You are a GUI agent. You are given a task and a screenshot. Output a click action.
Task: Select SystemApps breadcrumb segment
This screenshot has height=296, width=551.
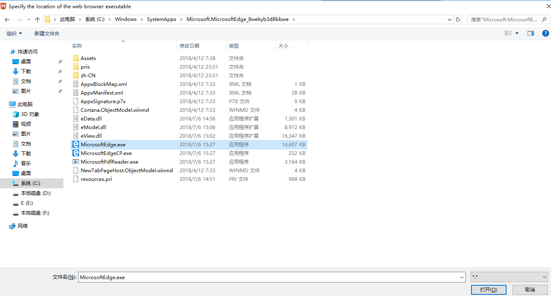point(161,19)
